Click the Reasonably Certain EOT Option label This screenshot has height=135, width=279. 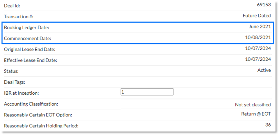[38, 115]
